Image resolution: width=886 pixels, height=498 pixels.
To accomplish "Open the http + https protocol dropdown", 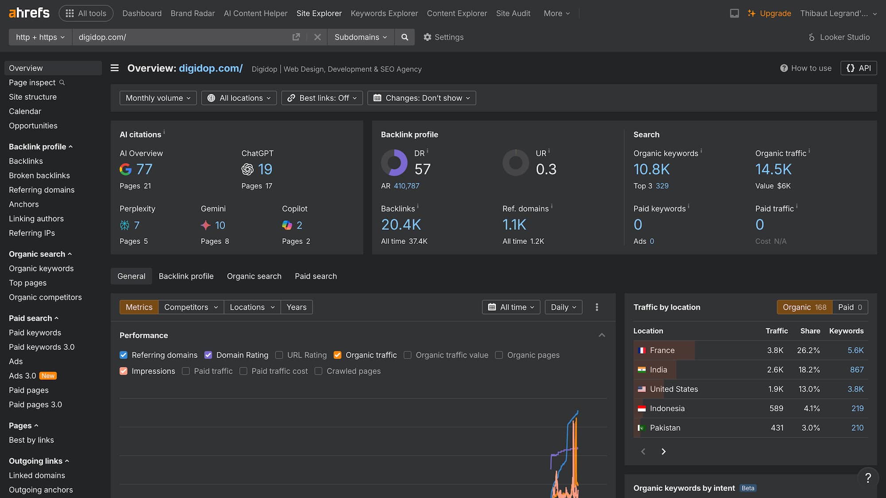I will pos(40,37).
